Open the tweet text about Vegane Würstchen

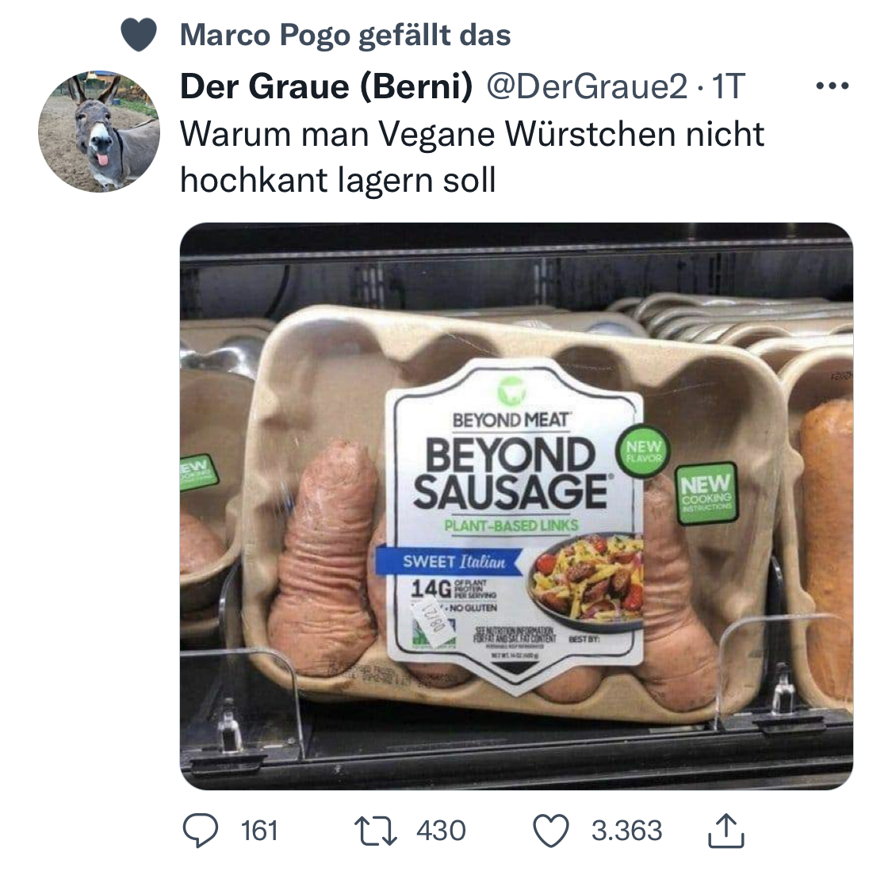coord(472,157)
